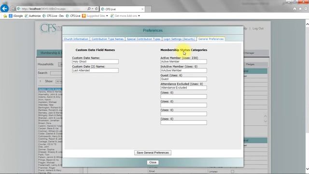Click the Refresh icon in address bar
The image size is (309, 174).
click(96, 9)
